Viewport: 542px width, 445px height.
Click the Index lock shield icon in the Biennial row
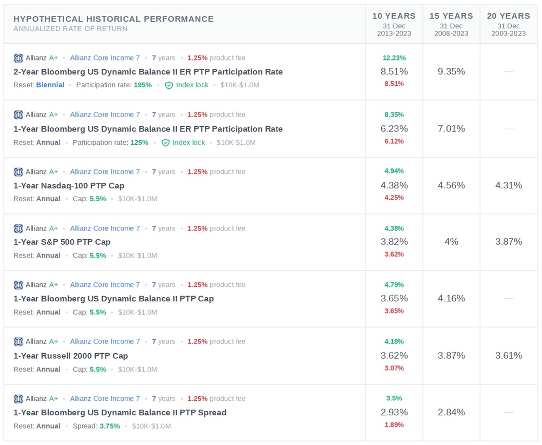click(169, 85)
